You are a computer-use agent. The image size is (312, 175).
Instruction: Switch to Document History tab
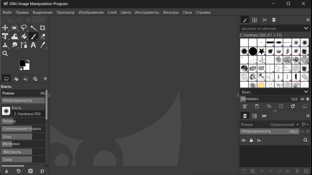pyautogui.click(x=274, y=20)
